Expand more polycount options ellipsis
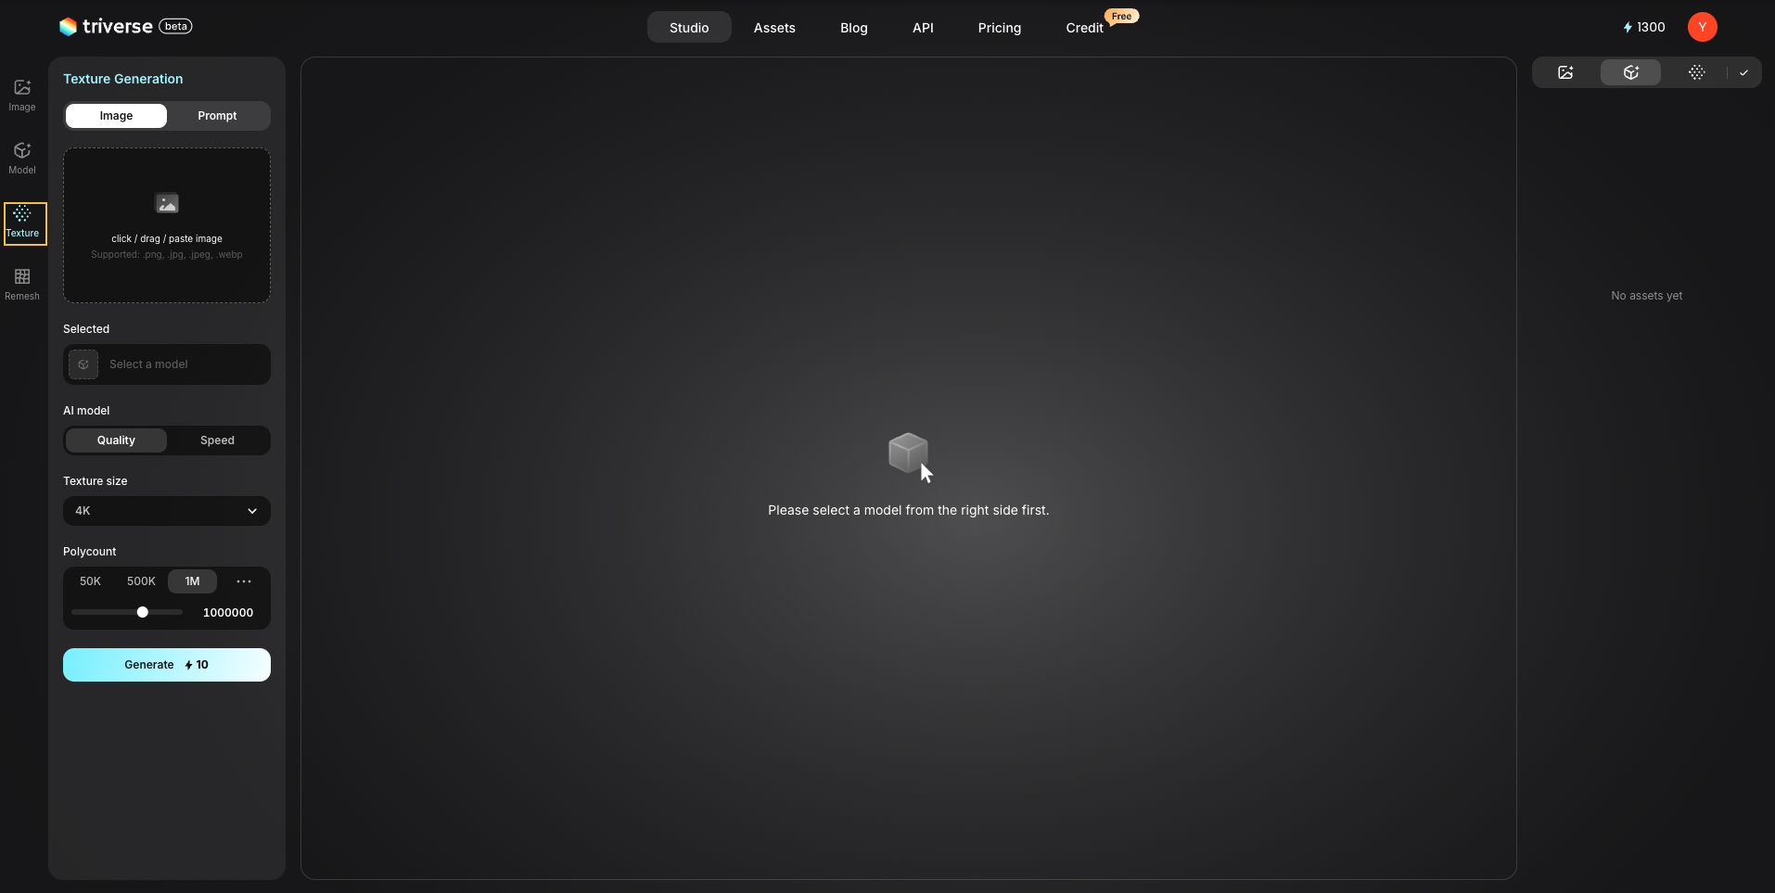This screenshot has width=1775, height=893. pos(244,581)
